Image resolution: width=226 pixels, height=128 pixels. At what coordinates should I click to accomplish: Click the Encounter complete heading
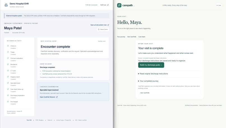pos(55,47)
